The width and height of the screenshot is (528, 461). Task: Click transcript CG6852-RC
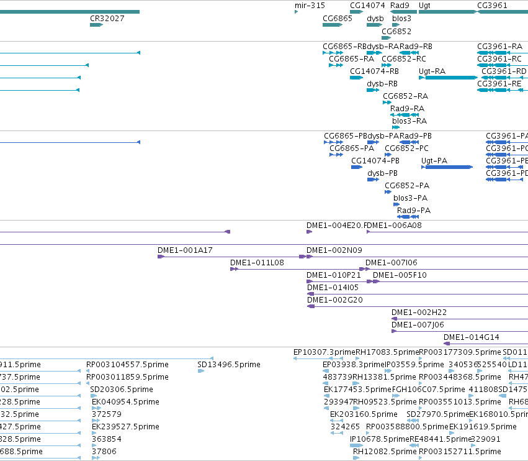tap(387, 65)
